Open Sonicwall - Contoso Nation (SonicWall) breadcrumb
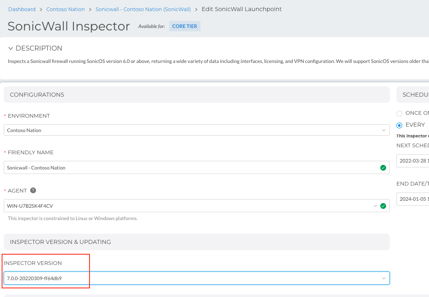Image resolution: width=429 pixels, height=297 pixels. [x=143, y=9]
